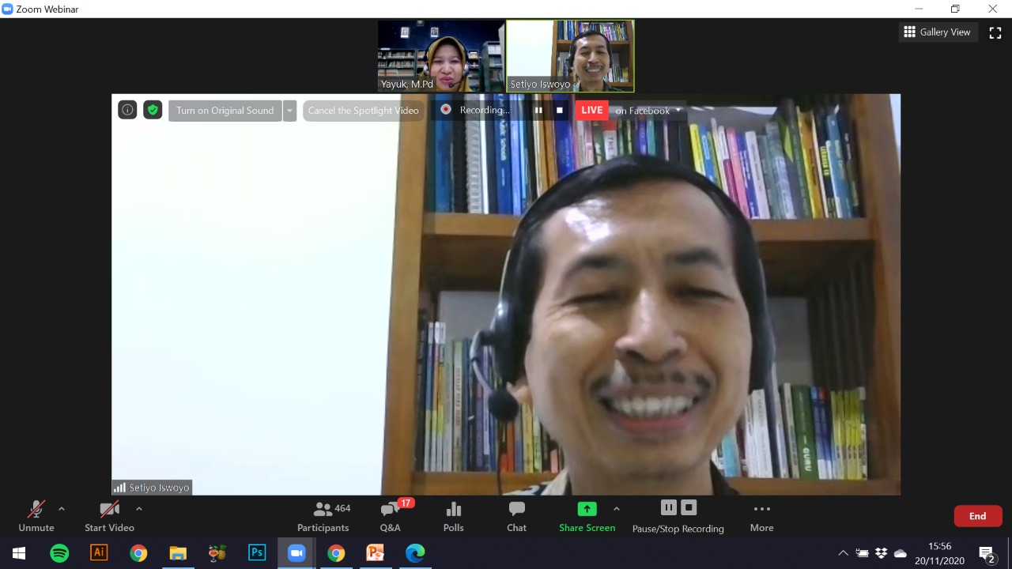Image resolution: width=1012 pixels, height=569 pixels.
Task: Click the encryption shield icon
Action: tap(152, 110)
